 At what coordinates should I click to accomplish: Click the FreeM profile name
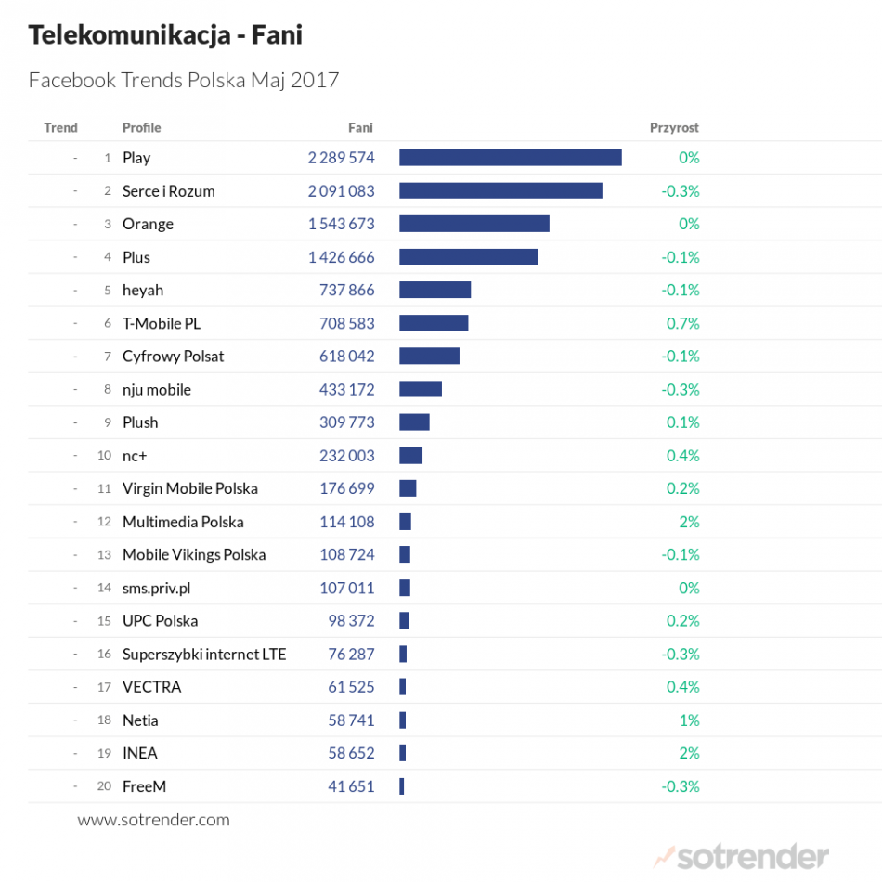(x=144, y=786)
